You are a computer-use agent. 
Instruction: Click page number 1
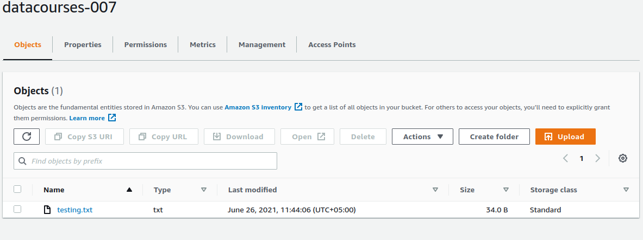pyautogui.click(x=582, y=159)
